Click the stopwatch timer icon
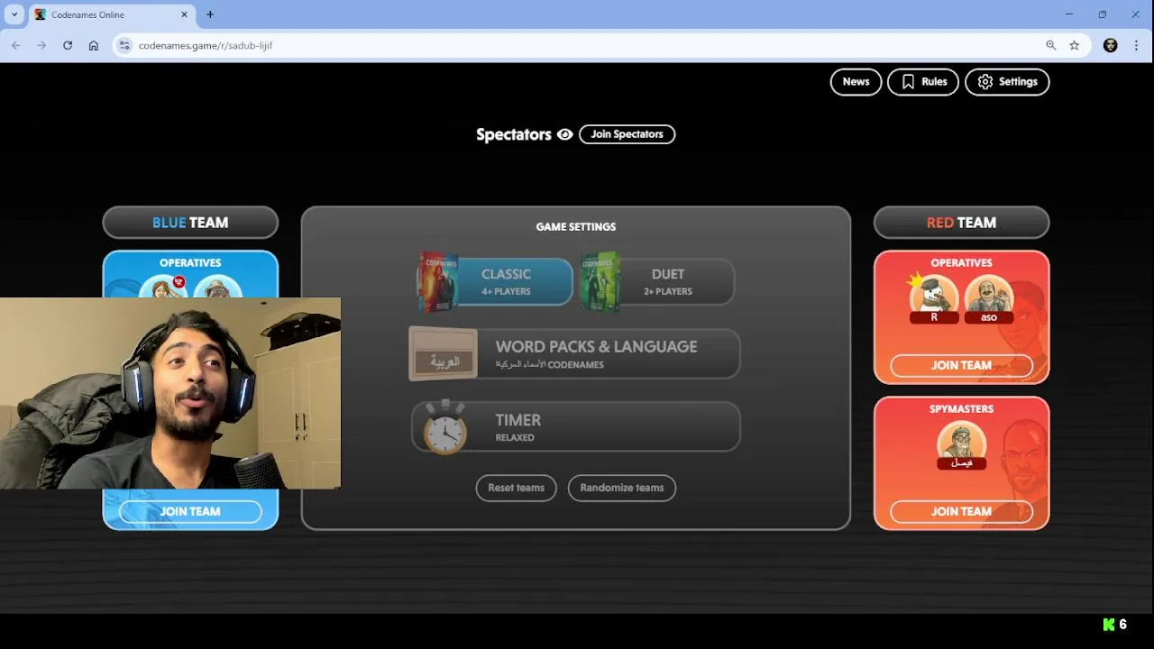The image size is (1154, 649). [445, 427]
